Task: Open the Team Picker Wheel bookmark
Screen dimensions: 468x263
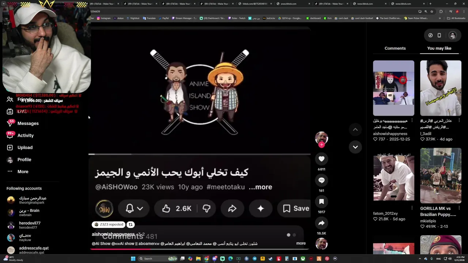Action: point(416,18)
